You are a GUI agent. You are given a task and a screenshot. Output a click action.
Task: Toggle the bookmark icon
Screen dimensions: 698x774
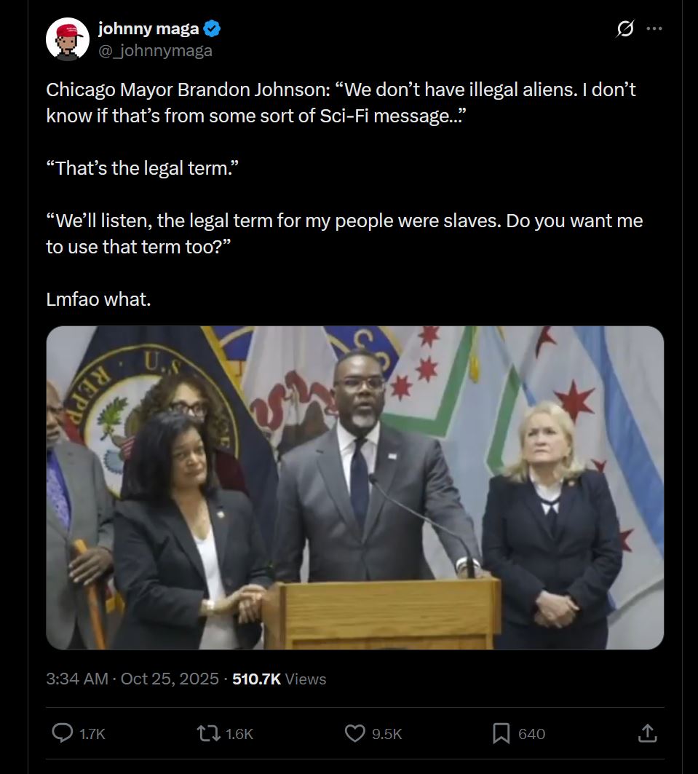tap(501, 733)
